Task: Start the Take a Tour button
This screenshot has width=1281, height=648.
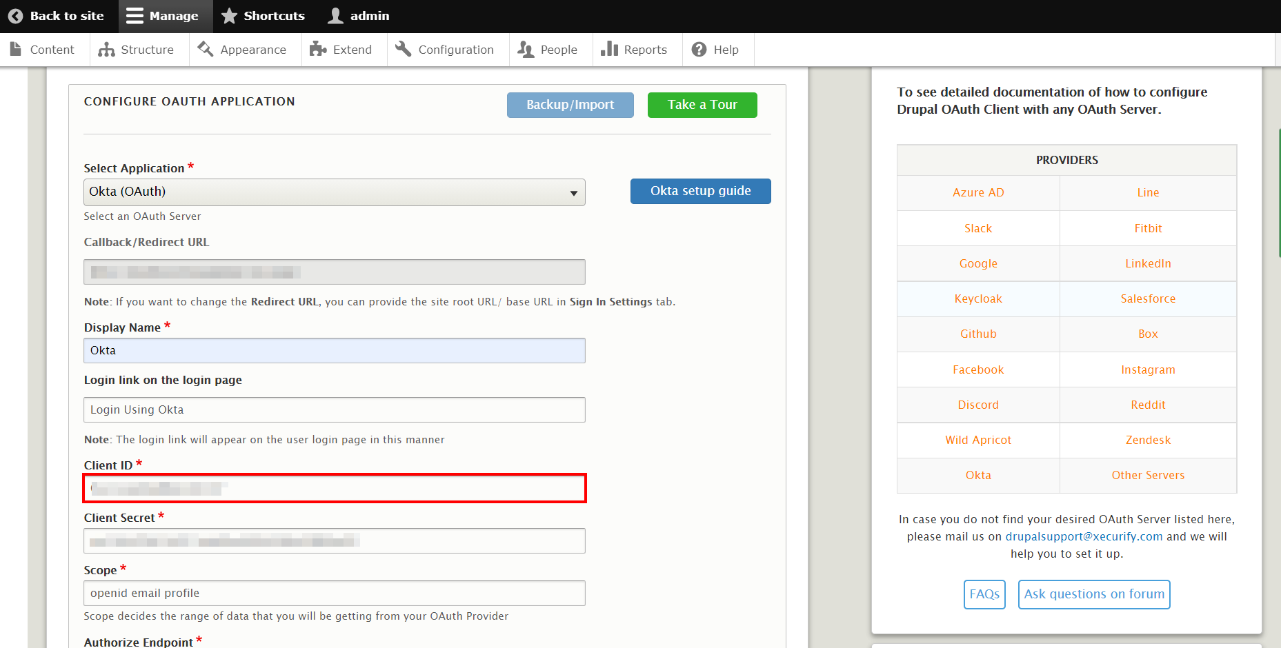Action: 702,105
